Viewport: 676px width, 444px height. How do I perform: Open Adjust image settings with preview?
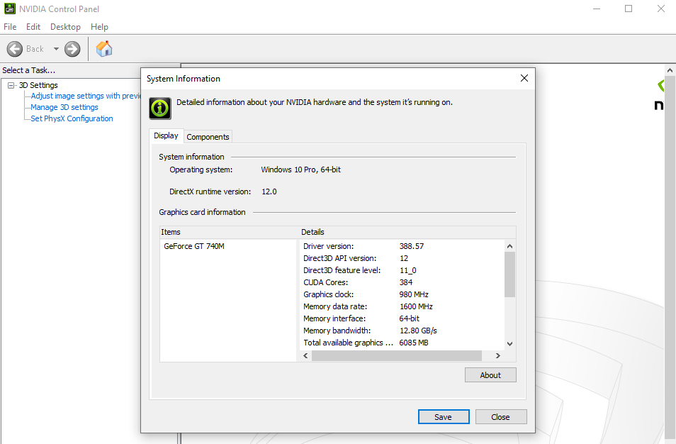(85, 96)
